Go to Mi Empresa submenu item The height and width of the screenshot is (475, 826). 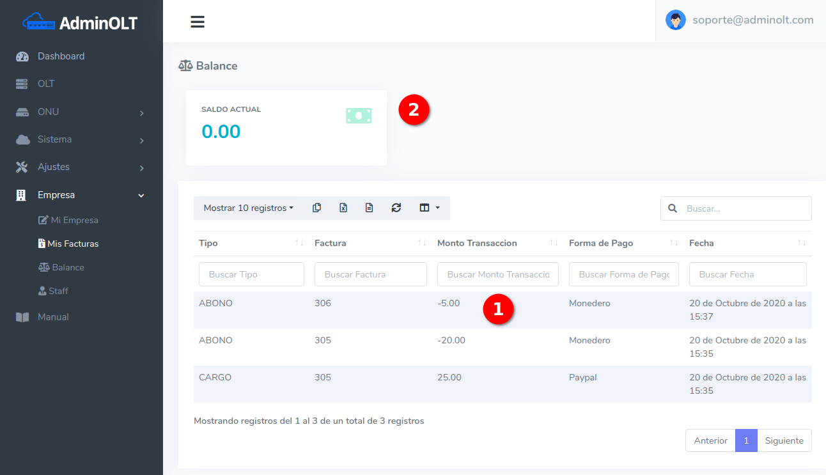[x=74, y=220]
